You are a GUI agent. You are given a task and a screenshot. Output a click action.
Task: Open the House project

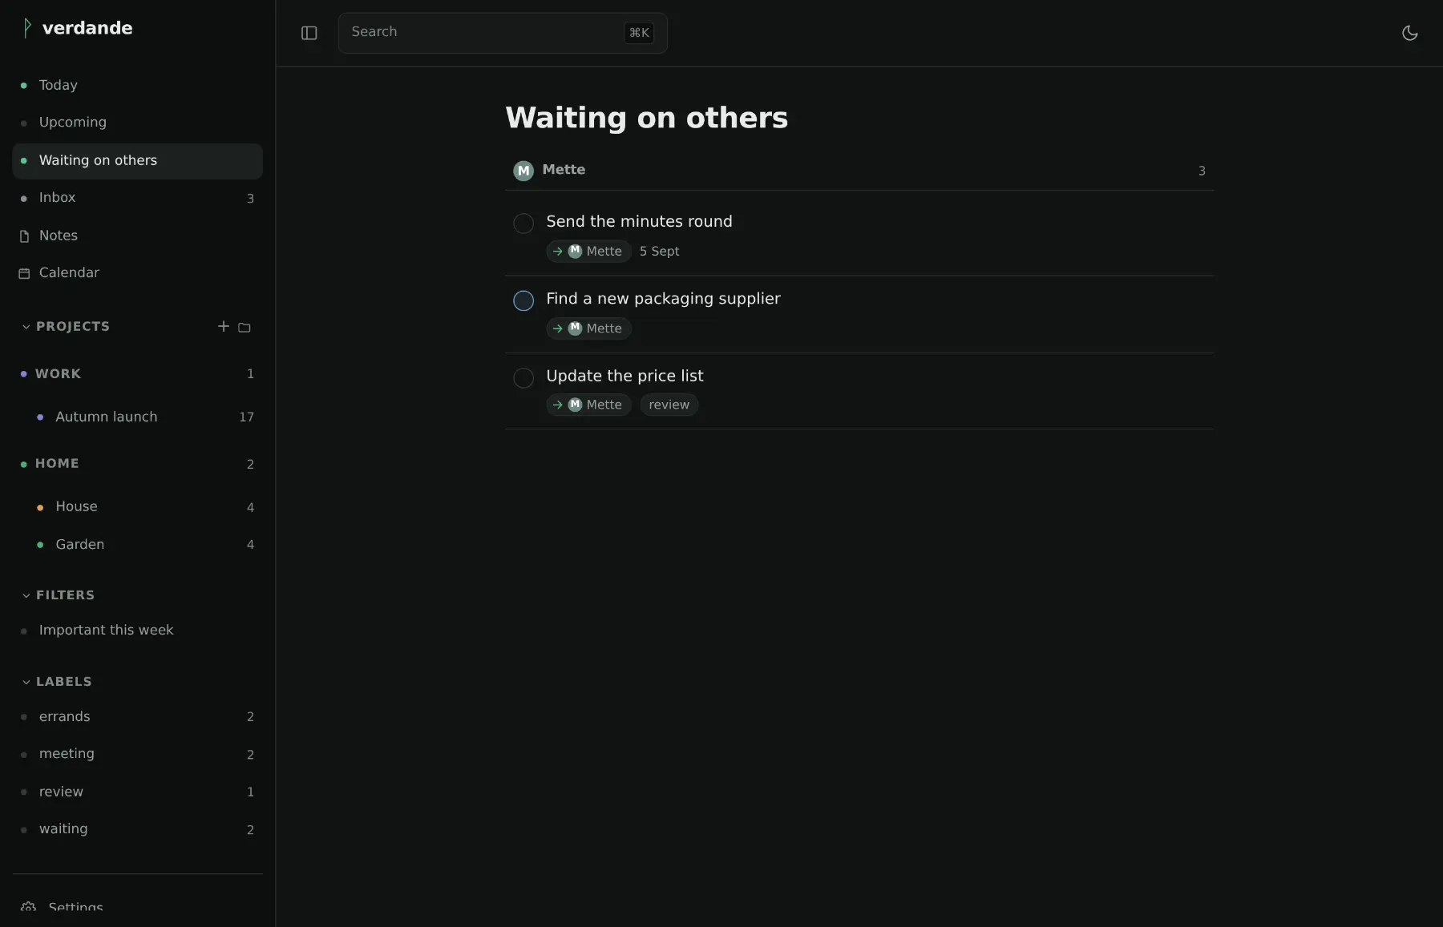(145, 507)
